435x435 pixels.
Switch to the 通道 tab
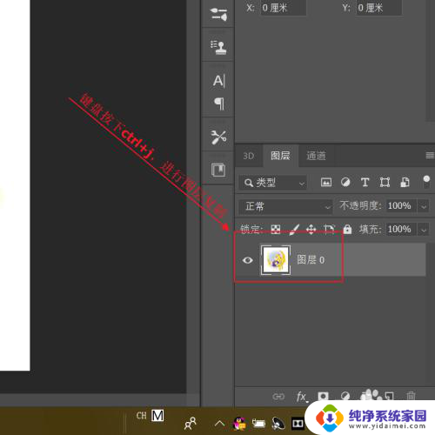click(316, 156)
